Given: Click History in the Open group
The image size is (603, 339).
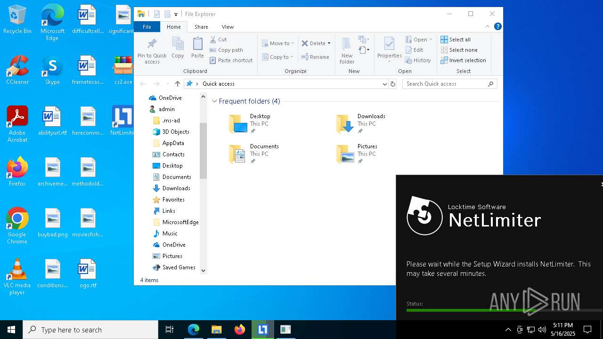Looking at the screenshot, I should point(418,60).
